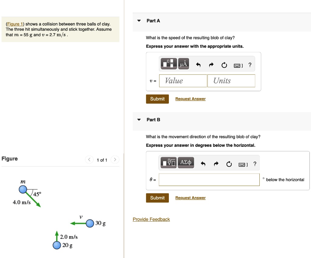
Task: Click the Units input field
Action: (x=231, y=81)
